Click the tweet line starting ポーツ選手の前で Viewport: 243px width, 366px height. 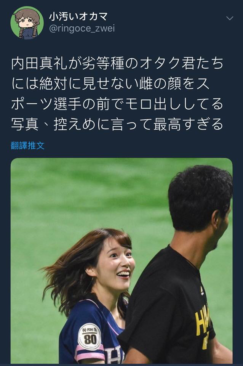point(117,104)
